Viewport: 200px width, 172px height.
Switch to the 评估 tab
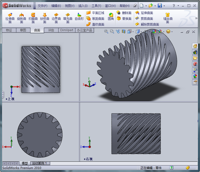point(51,30)
